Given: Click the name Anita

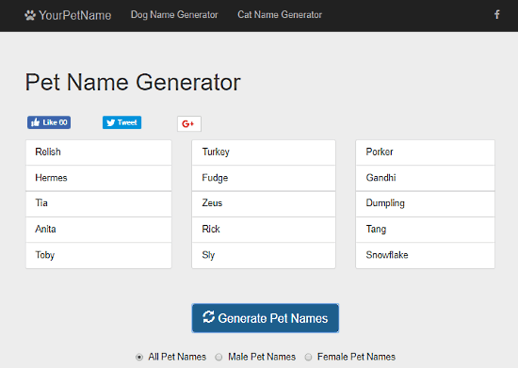Looking at the screenshot, I should [99, 230].
